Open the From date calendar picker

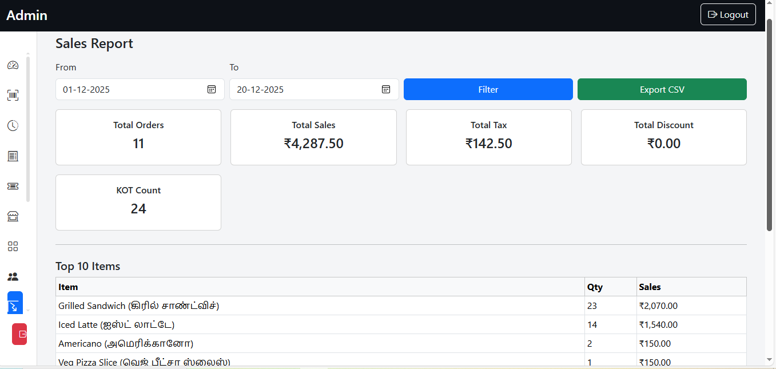pos(212,89)
